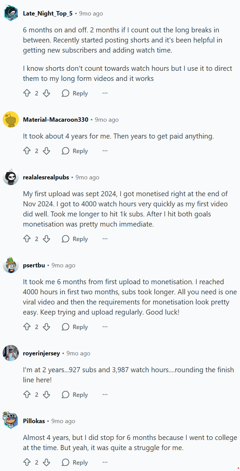Open more options on realalesrealpubs' comment

105,239
